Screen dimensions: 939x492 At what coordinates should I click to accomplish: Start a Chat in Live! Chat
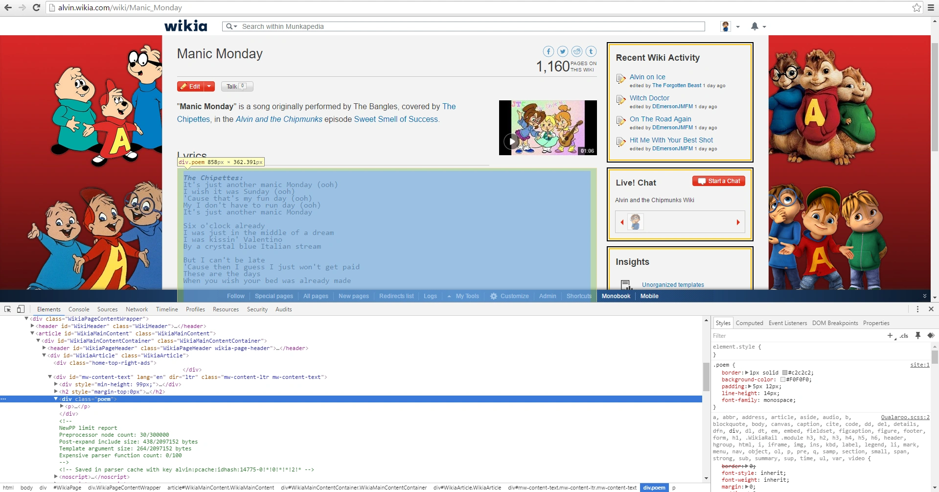pyautogui.click(x=719, y=181)
